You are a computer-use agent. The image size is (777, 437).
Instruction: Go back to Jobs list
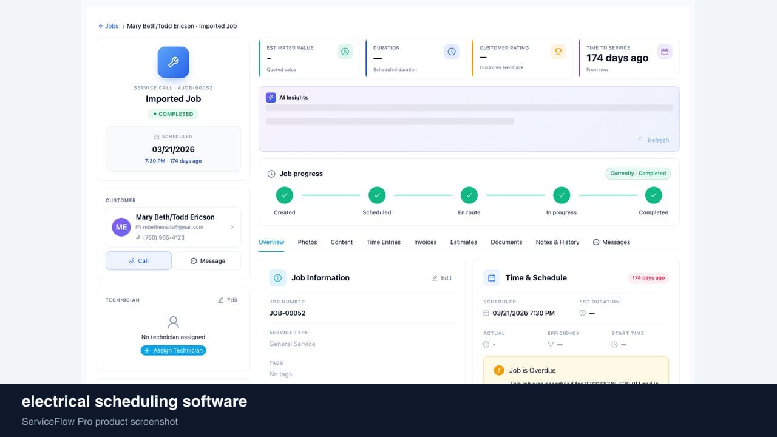coord(109,26)
